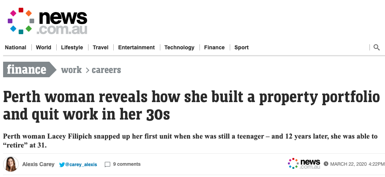The image size is (385, 177).
Task: Click the news.com.au logo at top
Action: pyautogui.click(x=47, y=21)
